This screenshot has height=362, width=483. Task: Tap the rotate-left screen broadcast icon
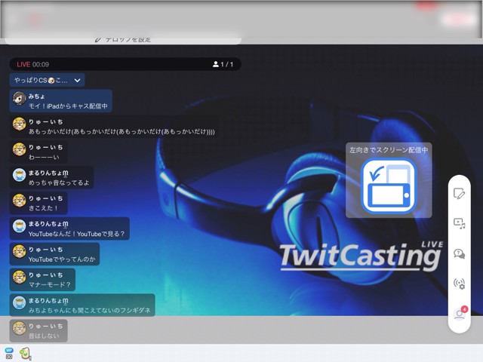389,186
